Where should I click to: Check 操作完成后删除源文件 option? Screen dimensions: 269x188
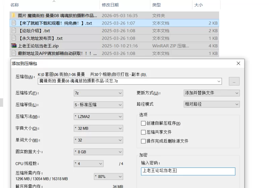(143, 141)
